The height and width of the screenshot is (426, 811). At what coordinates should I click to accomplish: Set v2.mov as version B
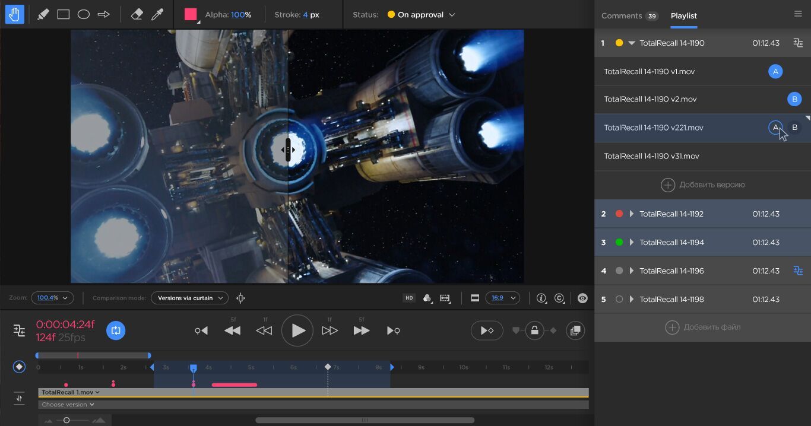[x=794, y=99]
